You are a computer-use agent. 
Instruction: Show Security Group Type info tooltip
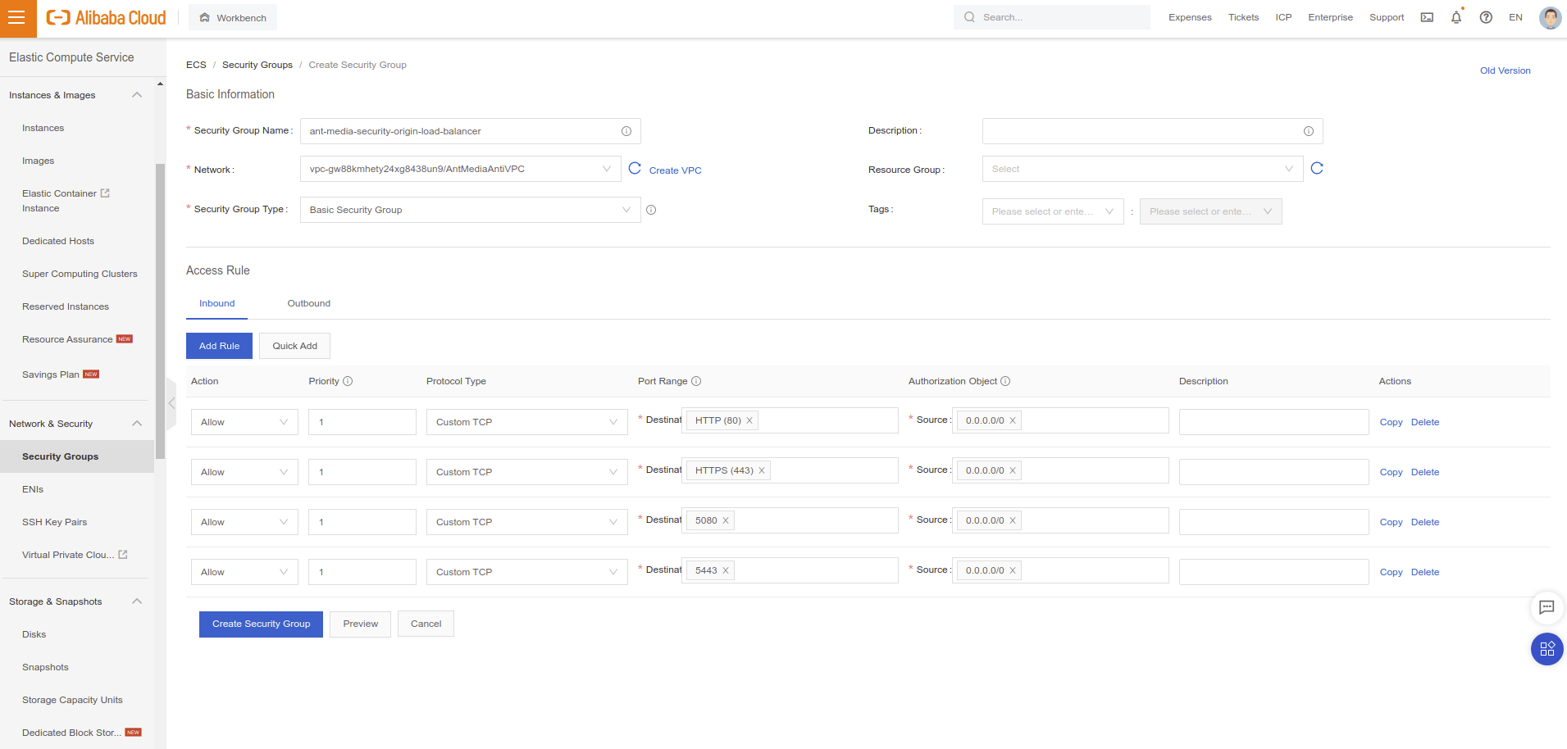coord(651,210)
